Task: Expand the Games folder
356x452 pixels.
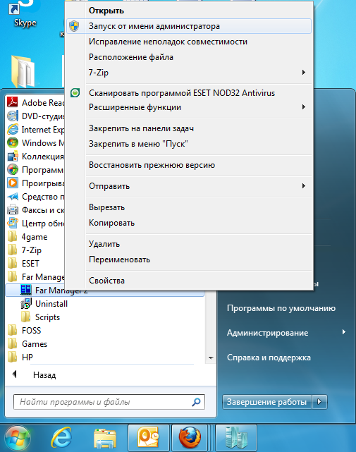Action: coord(27,344)
